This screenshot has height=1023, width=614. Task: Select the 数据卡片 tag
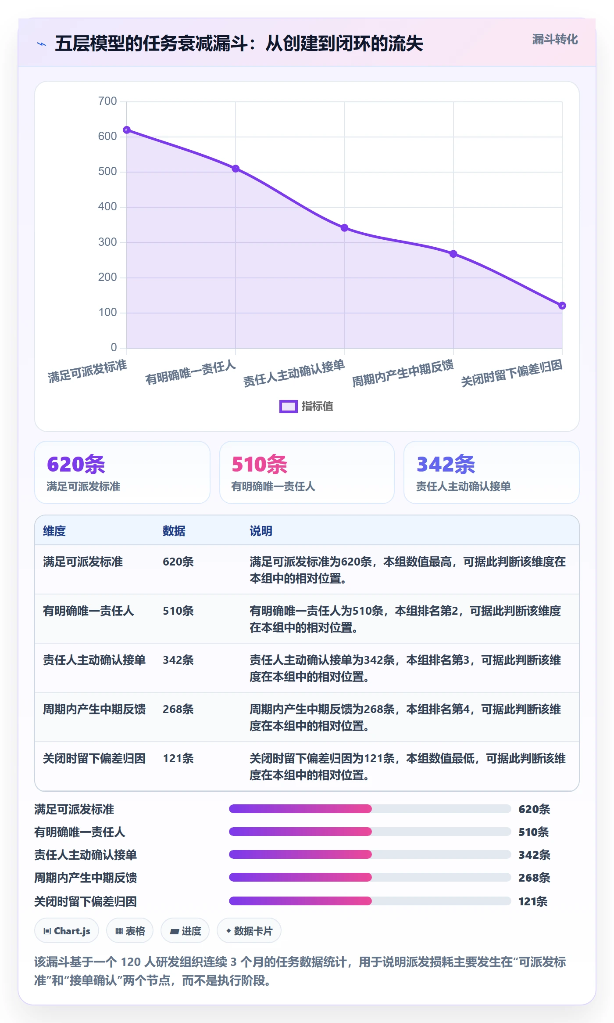coord(249,930)
